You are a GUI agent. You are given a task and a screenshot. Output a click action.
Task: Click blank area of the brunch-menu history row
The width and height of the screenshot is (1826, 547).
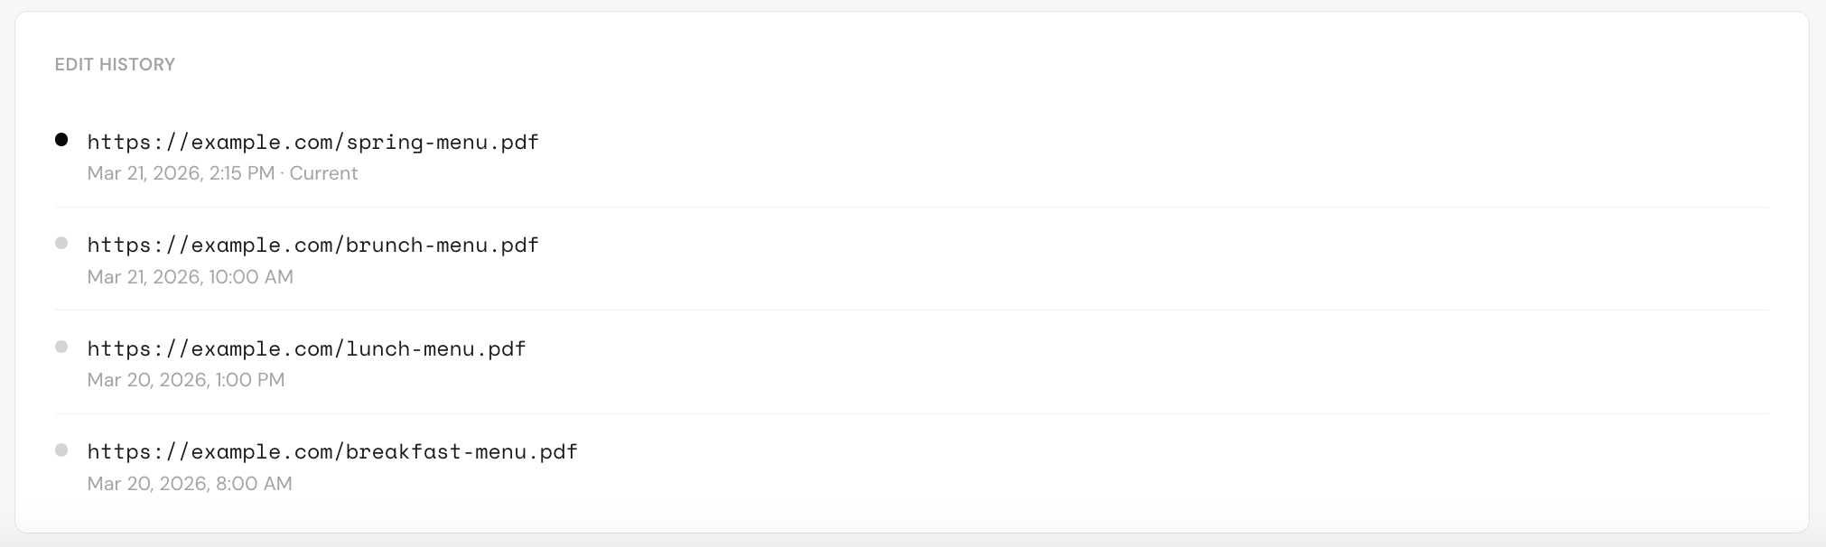[1156, 259]
